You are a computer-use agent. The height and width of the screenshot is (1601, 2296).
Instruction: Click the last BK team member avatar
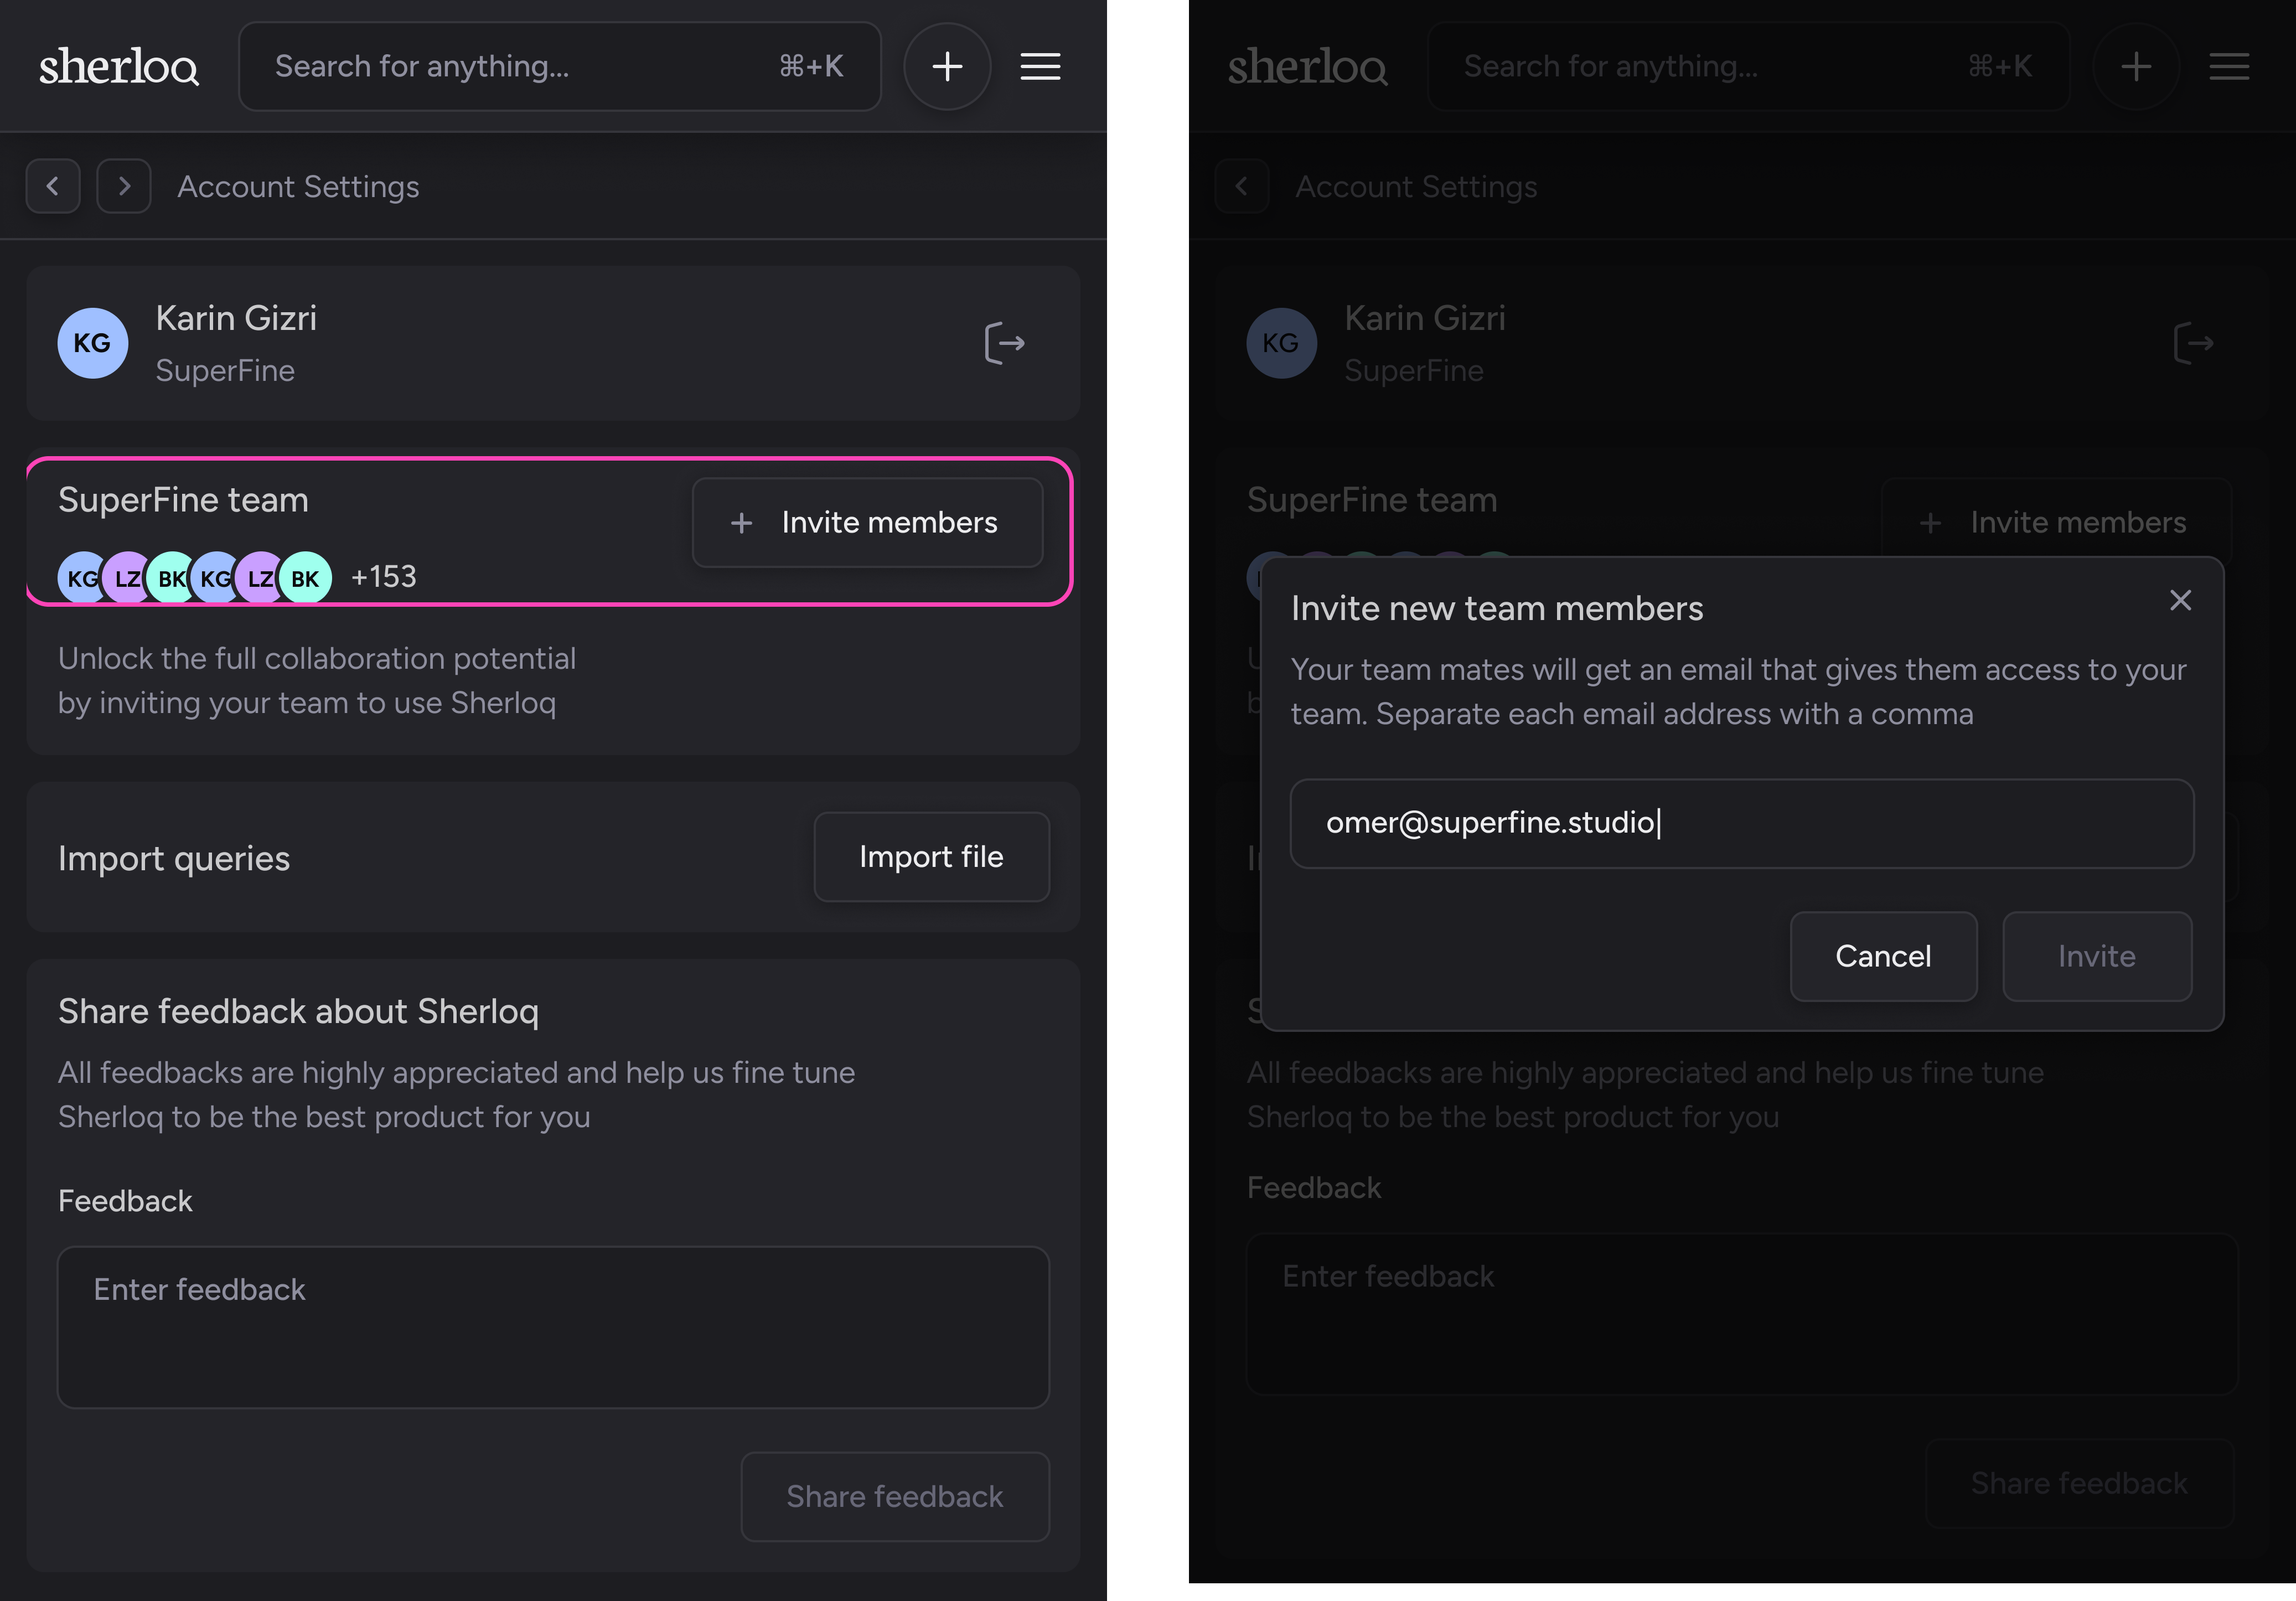tap(305, 578)
